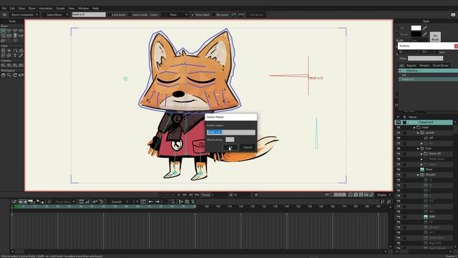
Task: Click the first icon in timeline toolbar
Action: click(14, 201)
